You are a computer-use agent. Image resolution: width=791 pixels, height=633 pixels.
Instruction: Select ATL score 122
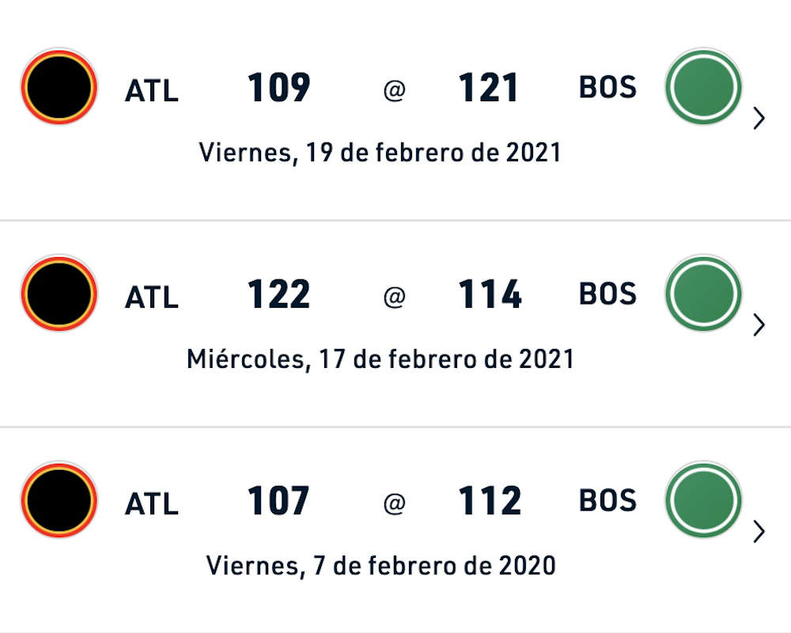coord(278,294)
